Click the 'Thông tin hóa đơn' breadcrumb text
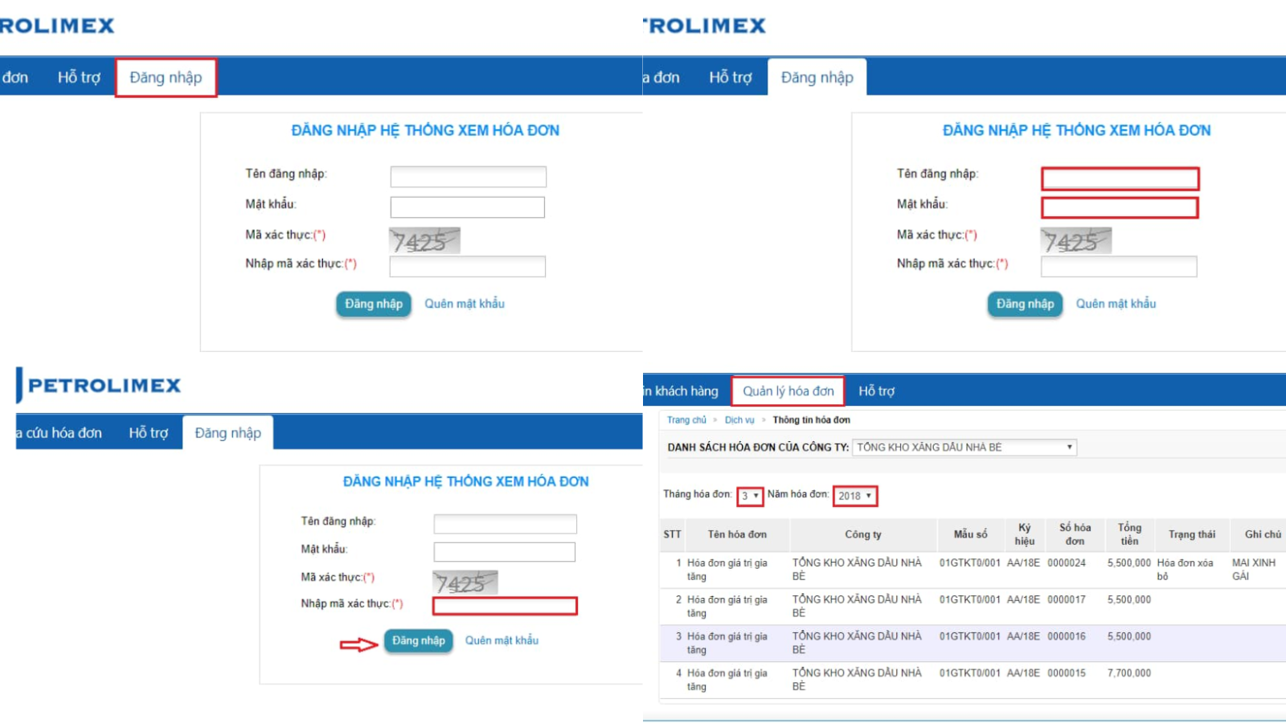 (812, 420)
